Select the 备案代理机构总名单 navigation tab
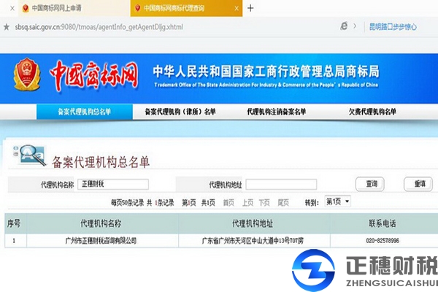 point(85,112)
